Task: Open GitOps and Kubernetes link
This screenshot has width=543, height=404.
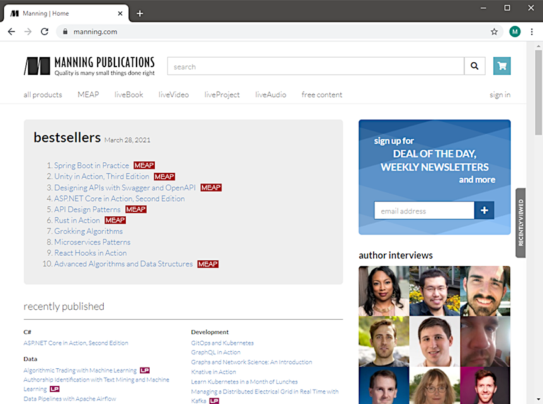Action: [222, 343]
